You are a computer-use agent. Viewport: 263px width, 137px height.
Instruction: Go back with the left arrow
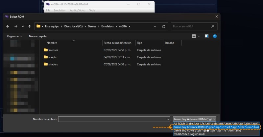pyautogui.click(x=8, y=27)
